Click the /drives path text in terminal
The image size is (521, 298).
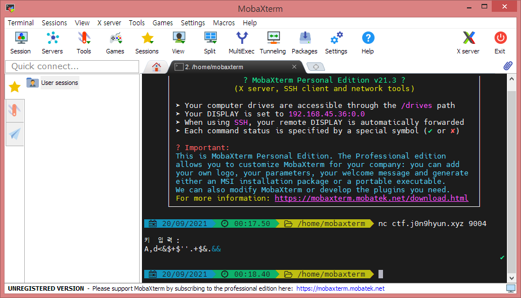[x=416, y=106]
